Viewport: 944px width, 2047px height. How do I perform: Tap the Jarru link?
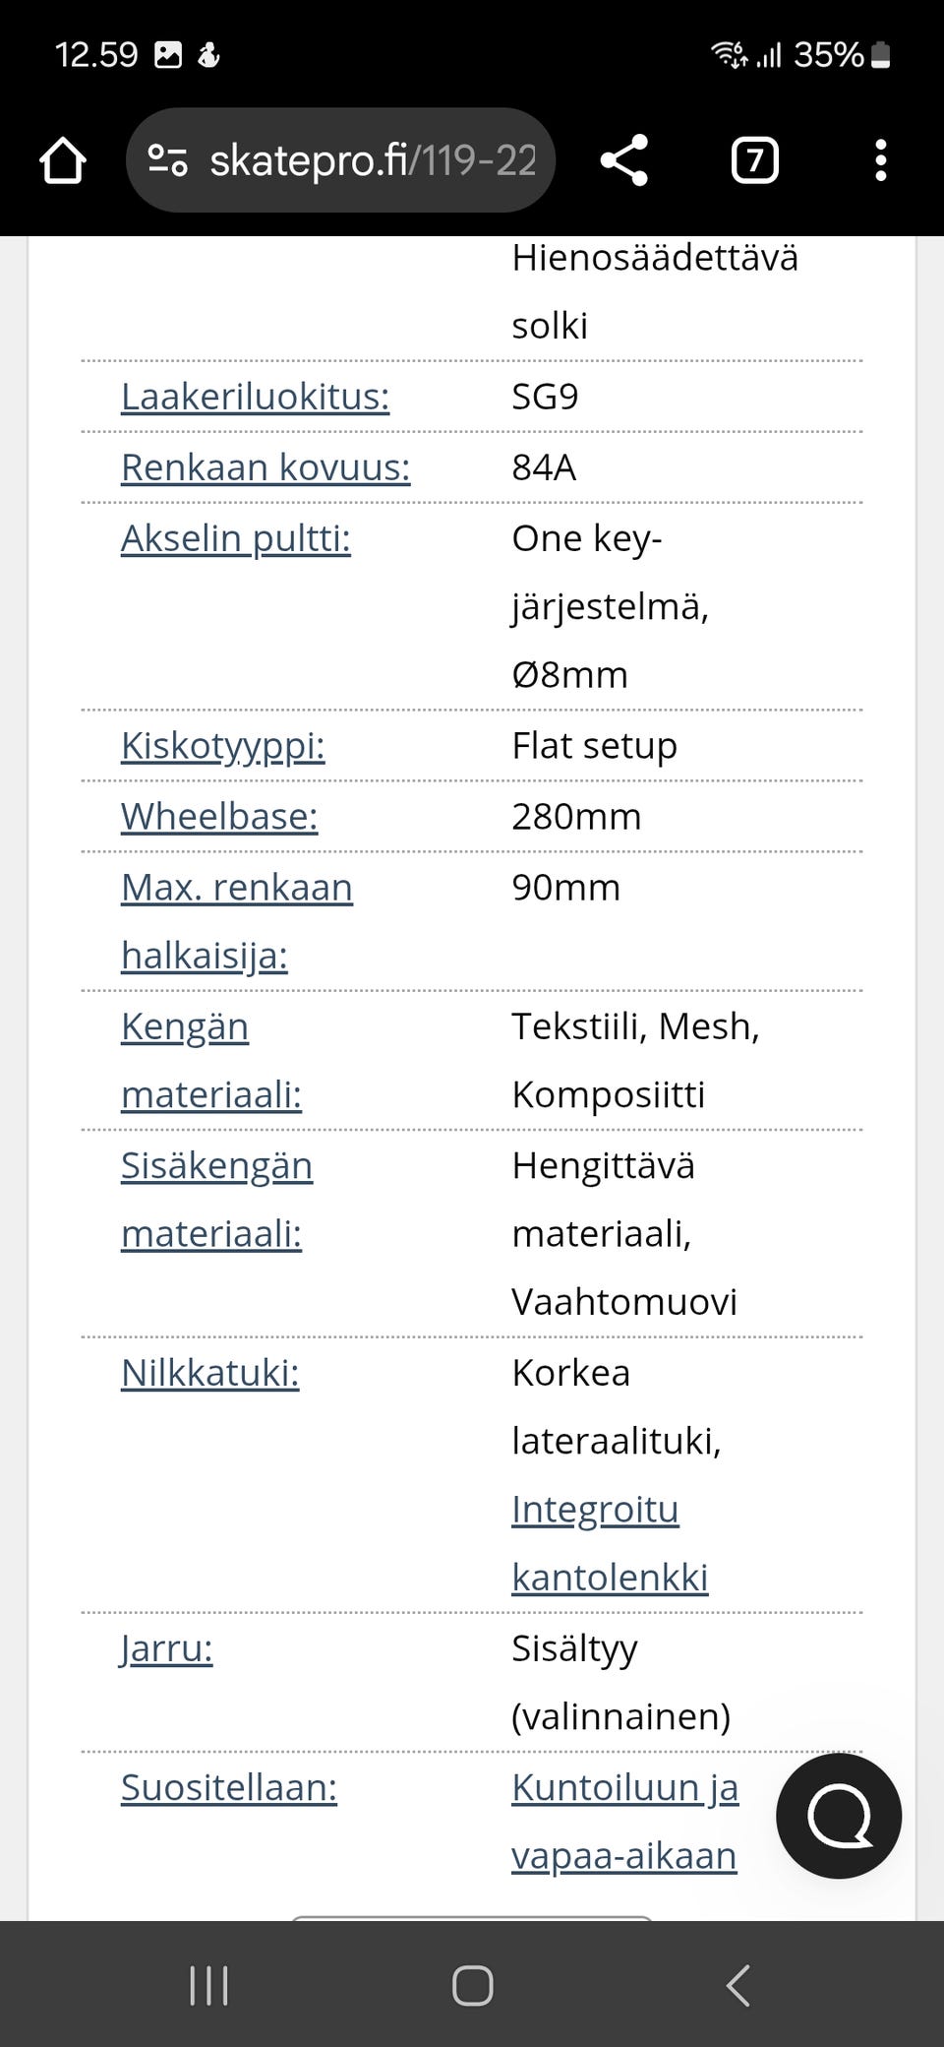(x=166, y=1648)
